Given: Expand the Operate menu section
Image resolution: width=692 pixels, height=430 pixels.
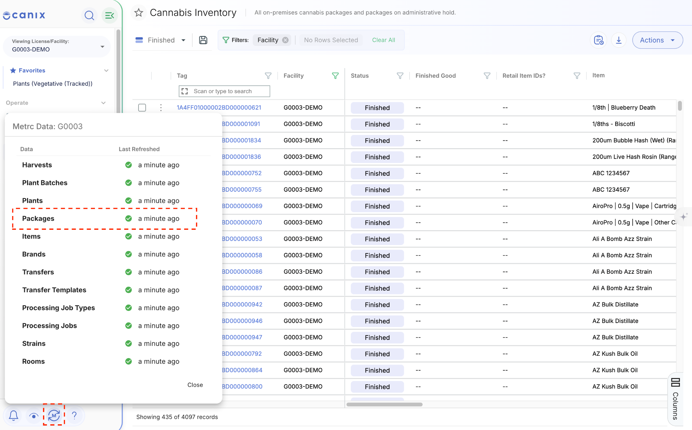Looking at the screenshot, I should point(56,103).
